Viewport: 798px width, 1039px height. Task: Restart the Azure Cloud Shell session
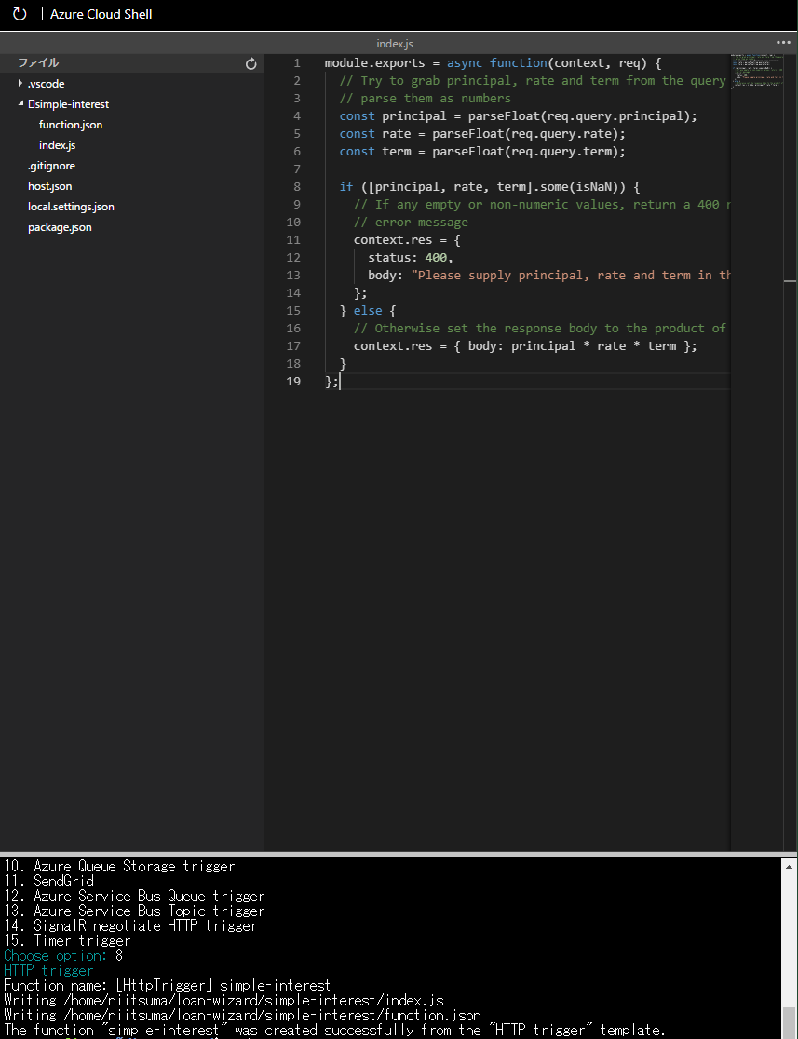(20, 14)
